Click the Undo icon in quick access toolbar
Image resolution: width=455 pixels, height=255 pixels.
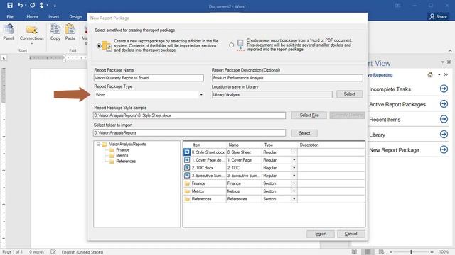(20, 5)
